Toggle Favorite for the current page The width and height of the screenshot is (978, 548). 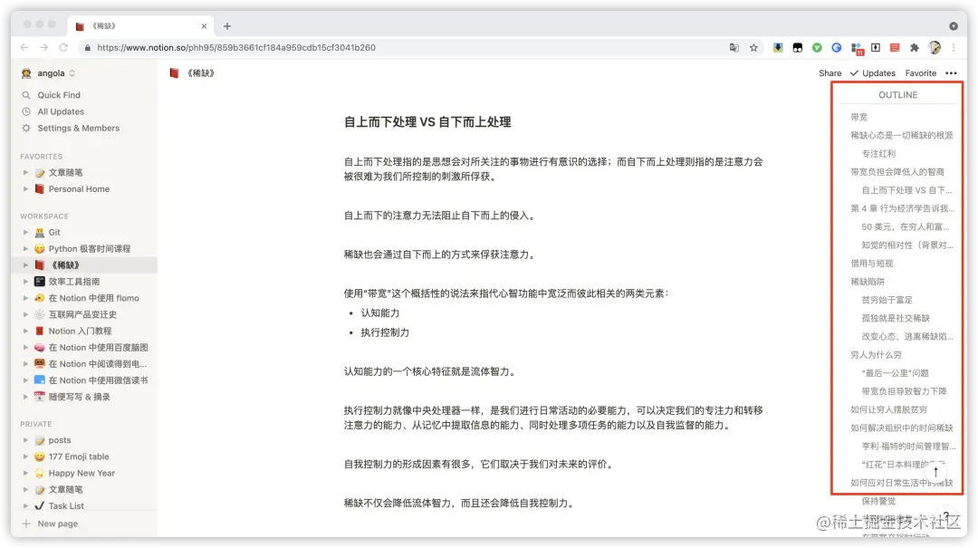pos(920,72)
